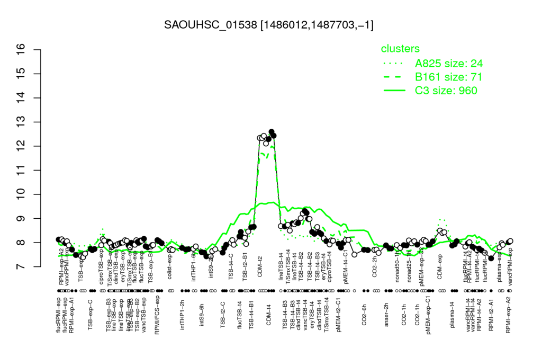Screen dimensions: 542x339
Task: Select the 'TSB-t4-B1' label
Action: 251,314
